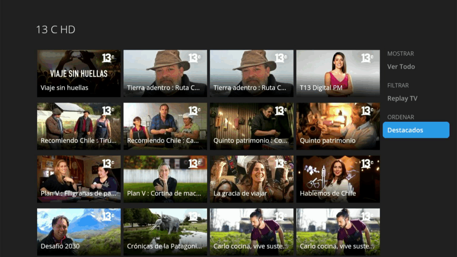The image size is (457, 257).
Task: Click the 13c logo on Hablemos de Chile
Action: [x=367, y=163]
